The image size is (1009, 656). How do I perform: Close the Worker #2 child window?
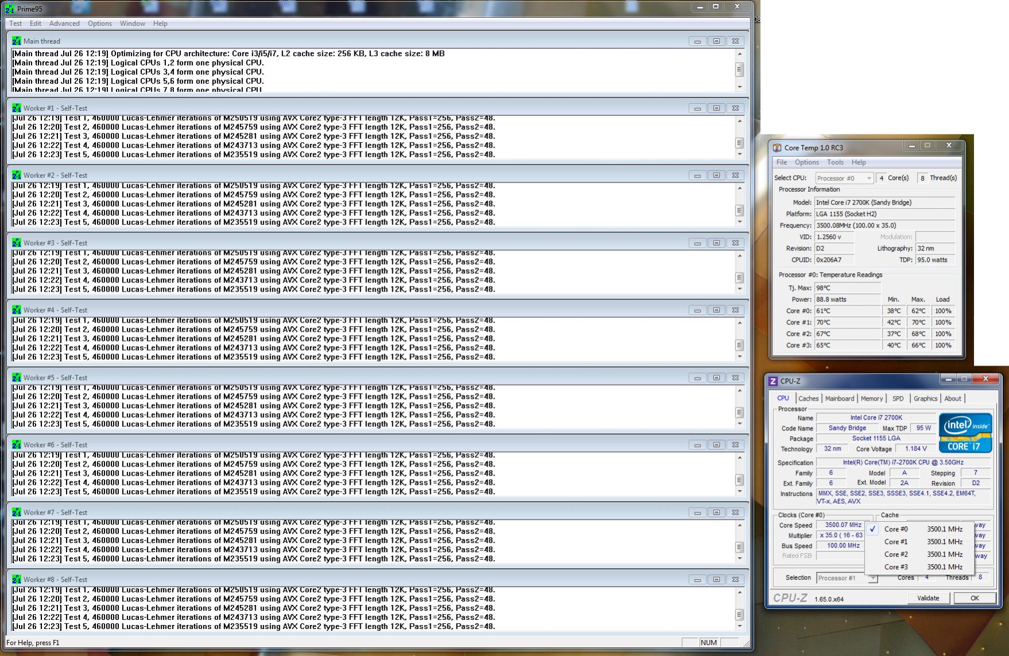[735, 176]
